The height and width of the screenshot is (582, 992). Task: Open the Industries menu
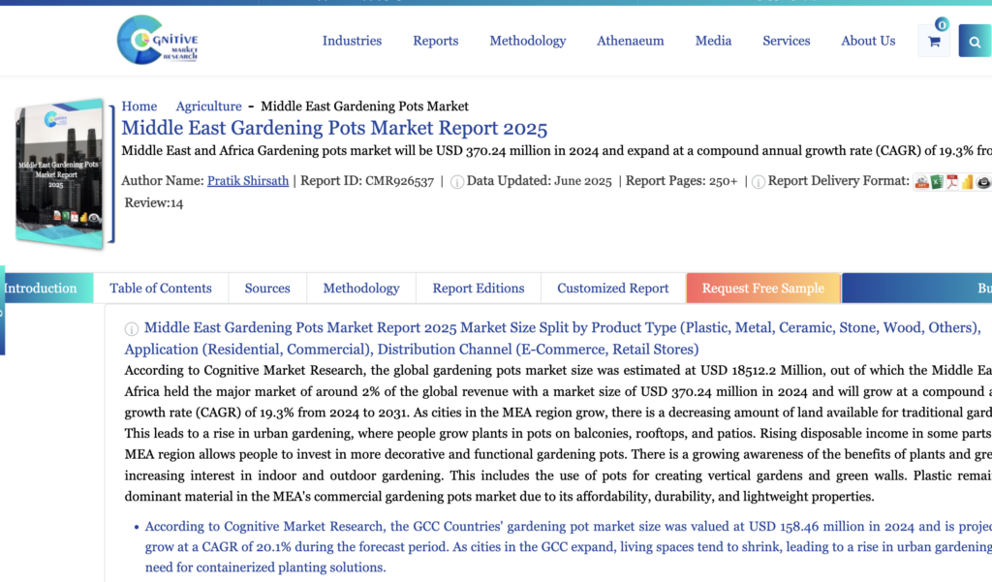pyautogui.click(x=352, y=41)
